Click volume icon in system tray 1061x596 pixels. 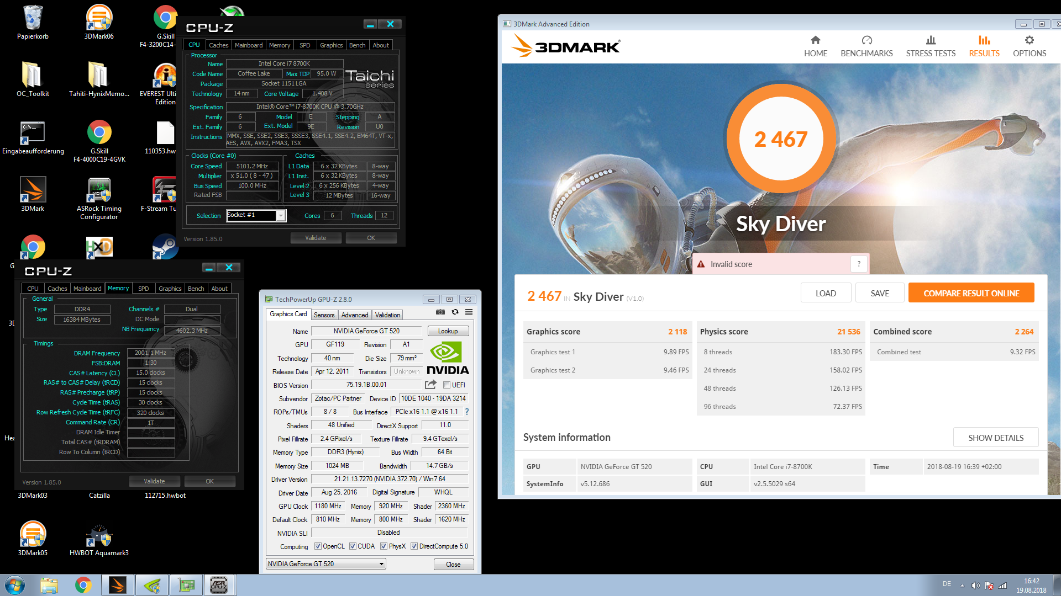pyautogui.click(x=975, y=586)
